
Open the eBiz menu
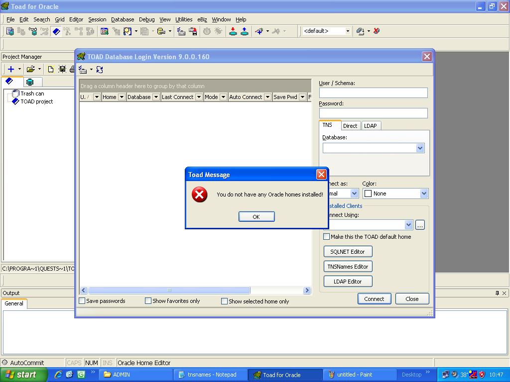click(202, 19)
